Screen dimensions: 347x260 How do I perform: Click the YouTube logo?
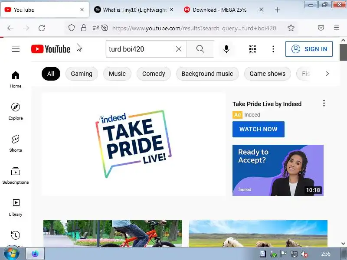51,49
